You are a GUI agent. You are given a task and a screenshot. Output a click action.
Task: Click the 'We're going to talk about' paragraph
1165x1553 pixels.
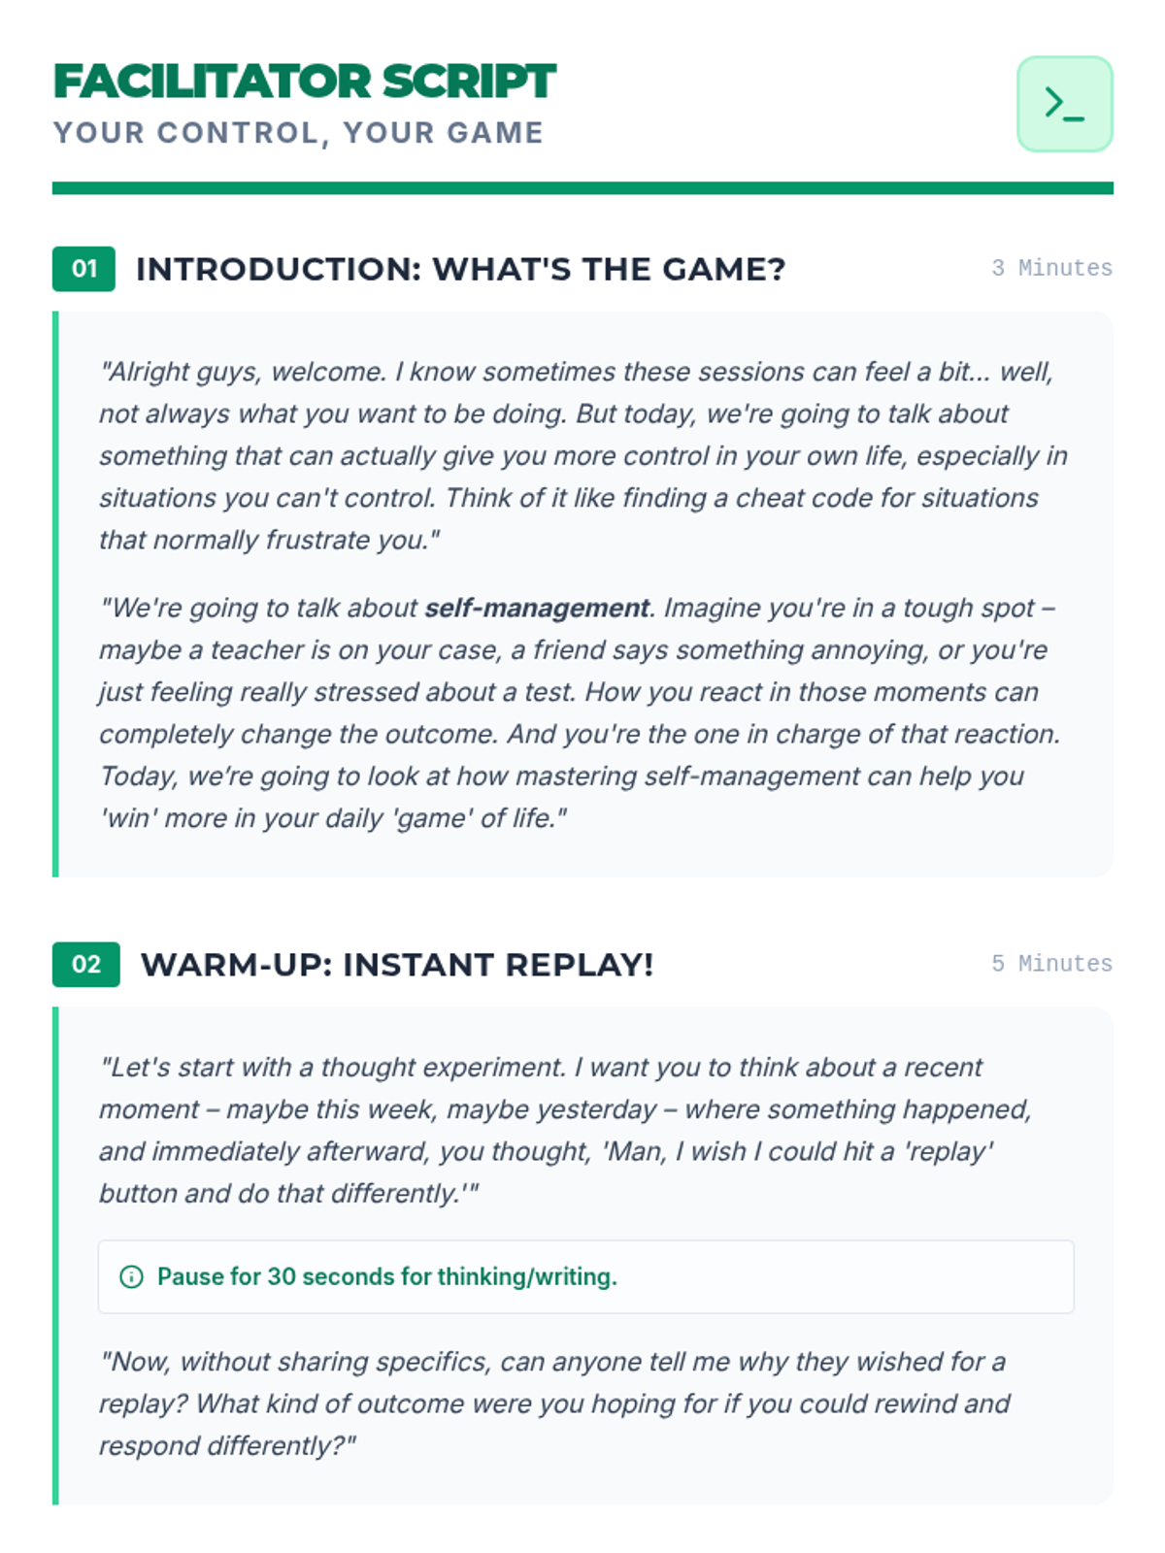click(x=580, y=712)
